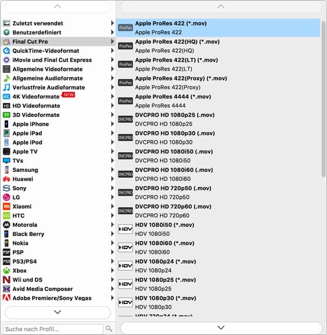Viewport: 327px width, 335px height.
Task: Expand the Nokia submenu arrow
Action: click(112, 243)
